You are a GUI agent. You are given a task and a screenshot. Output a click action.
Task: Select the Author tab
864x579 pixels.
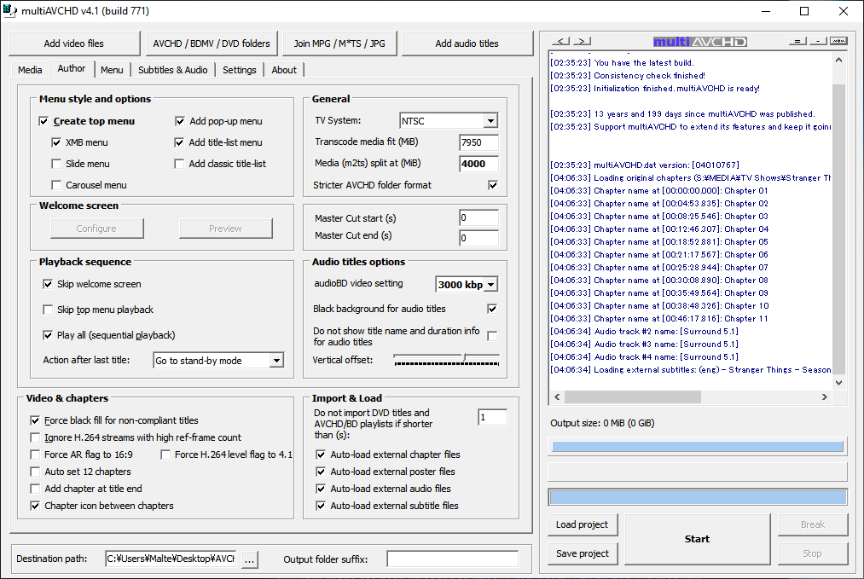pos(72,68)
